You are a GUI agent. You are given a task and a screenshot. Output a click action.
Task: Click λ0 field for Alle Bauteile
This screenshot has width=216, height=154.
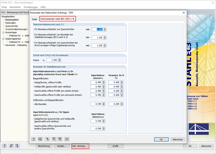pos(114,104)
